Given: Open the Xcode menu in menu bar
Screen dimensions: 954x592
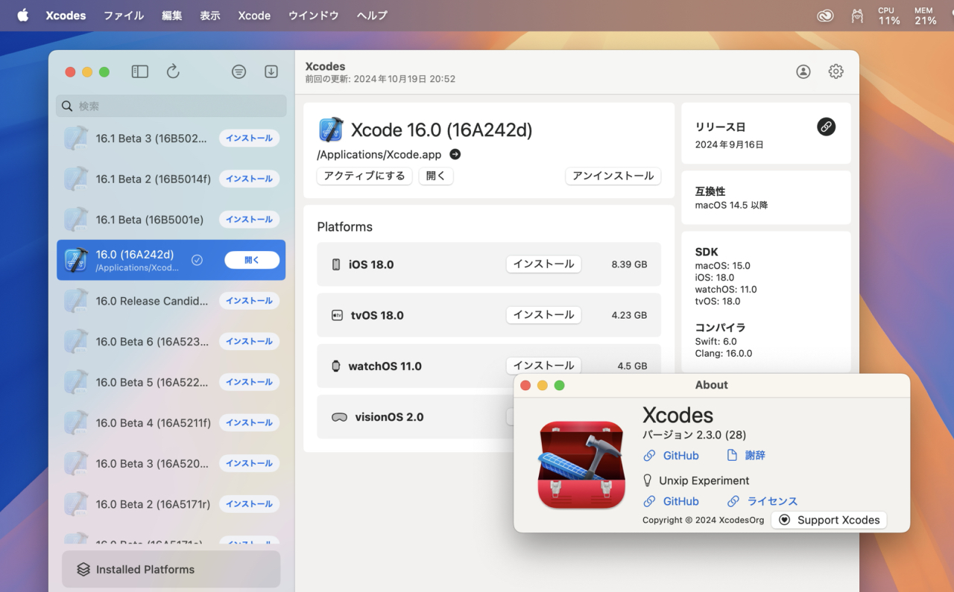Looking at the screenshot, I should 254,15.
